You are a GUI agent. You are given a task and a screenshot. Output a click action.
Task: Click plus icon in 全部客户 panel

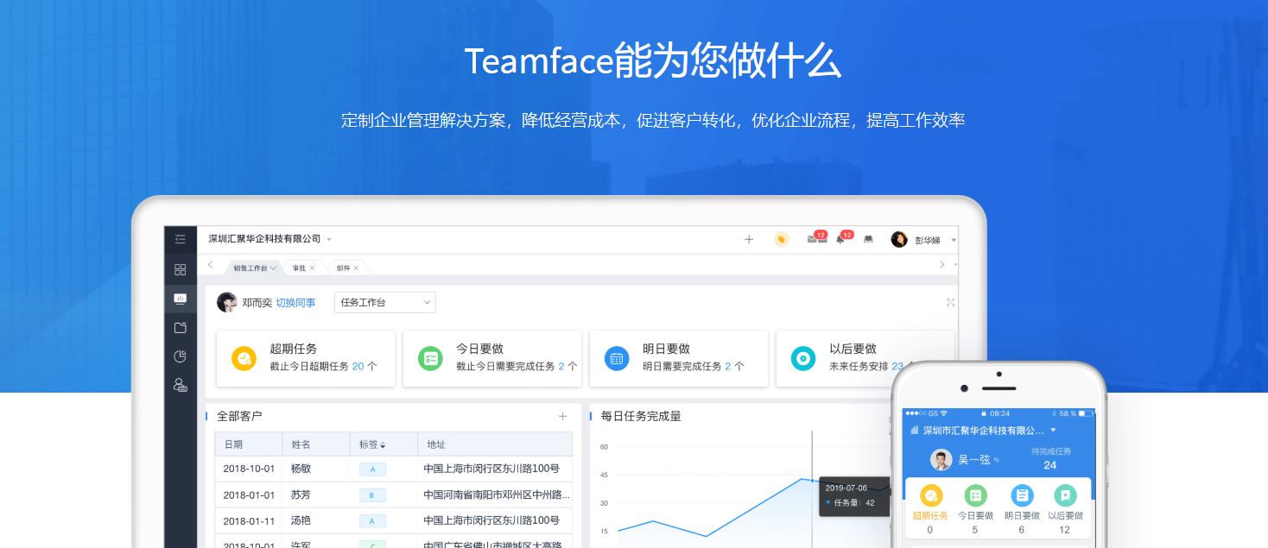tap(563, 416)
